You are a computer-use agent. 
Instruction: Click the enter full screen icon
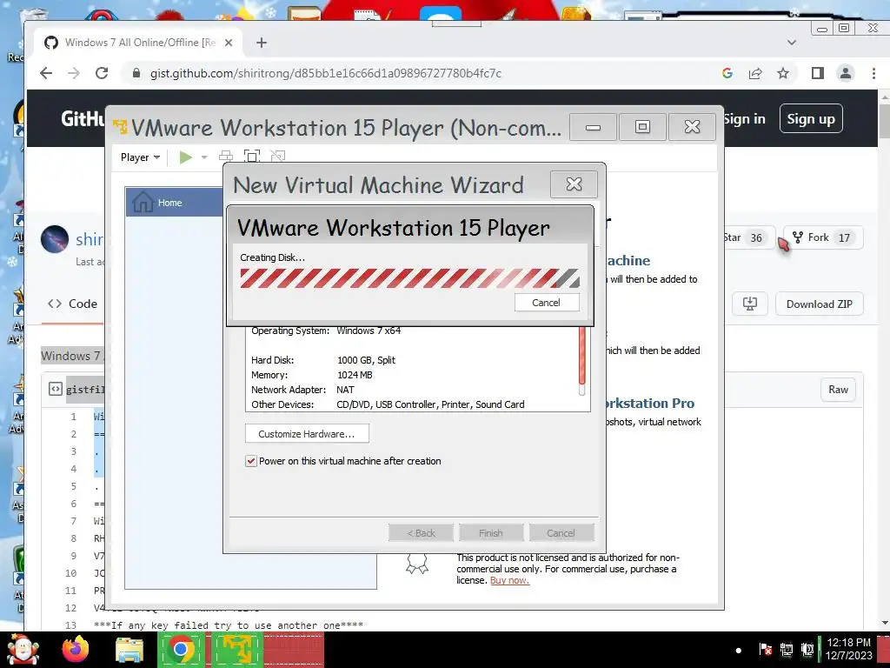coord(251,157)
